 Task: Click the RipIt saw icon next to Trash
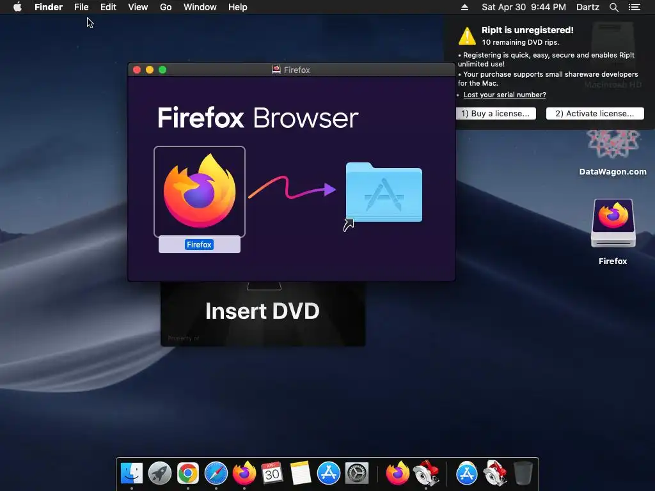[495, 473]
